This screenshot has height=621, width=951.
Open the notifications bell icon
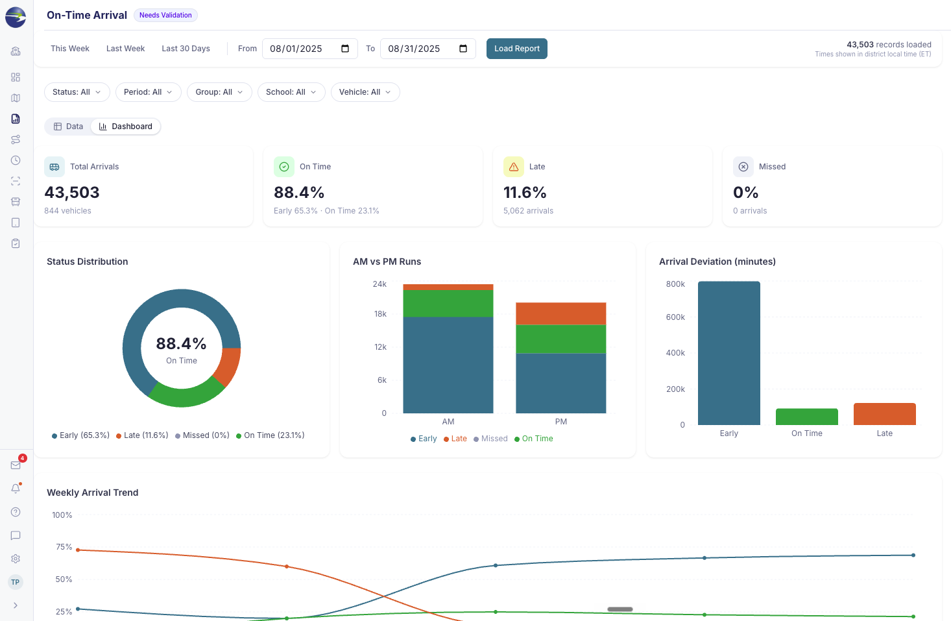point(16,489)
